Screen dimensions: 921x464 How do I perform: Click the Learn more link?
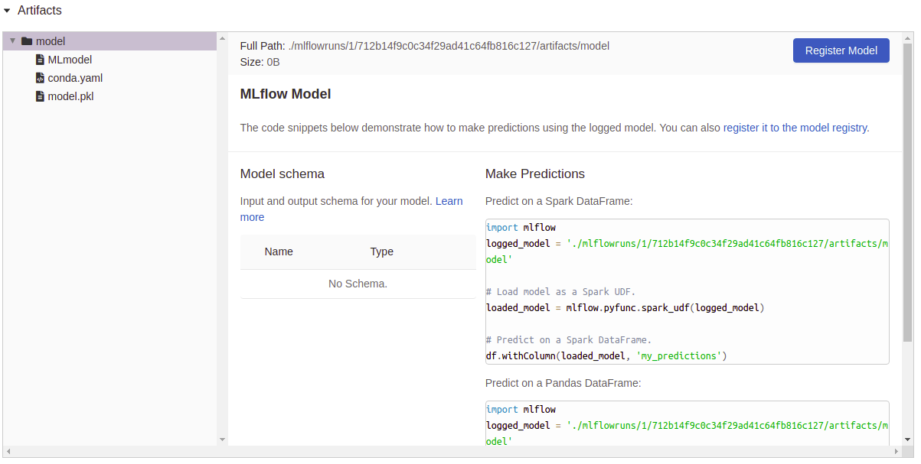coord(449,201)
